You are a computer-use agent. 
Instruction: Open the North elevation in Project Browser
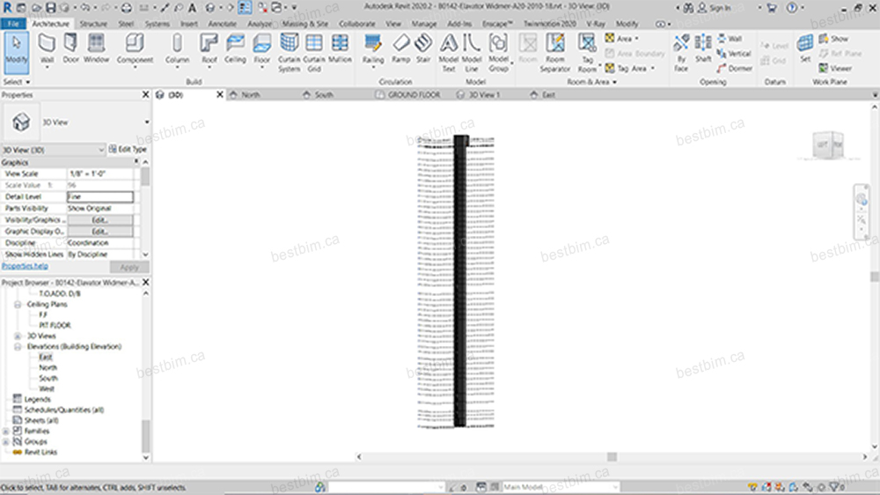tap(48, 367)
